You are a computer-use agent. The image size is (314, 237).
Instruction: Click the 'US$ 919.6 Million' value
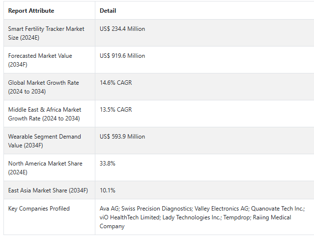[x=122, y=56]
